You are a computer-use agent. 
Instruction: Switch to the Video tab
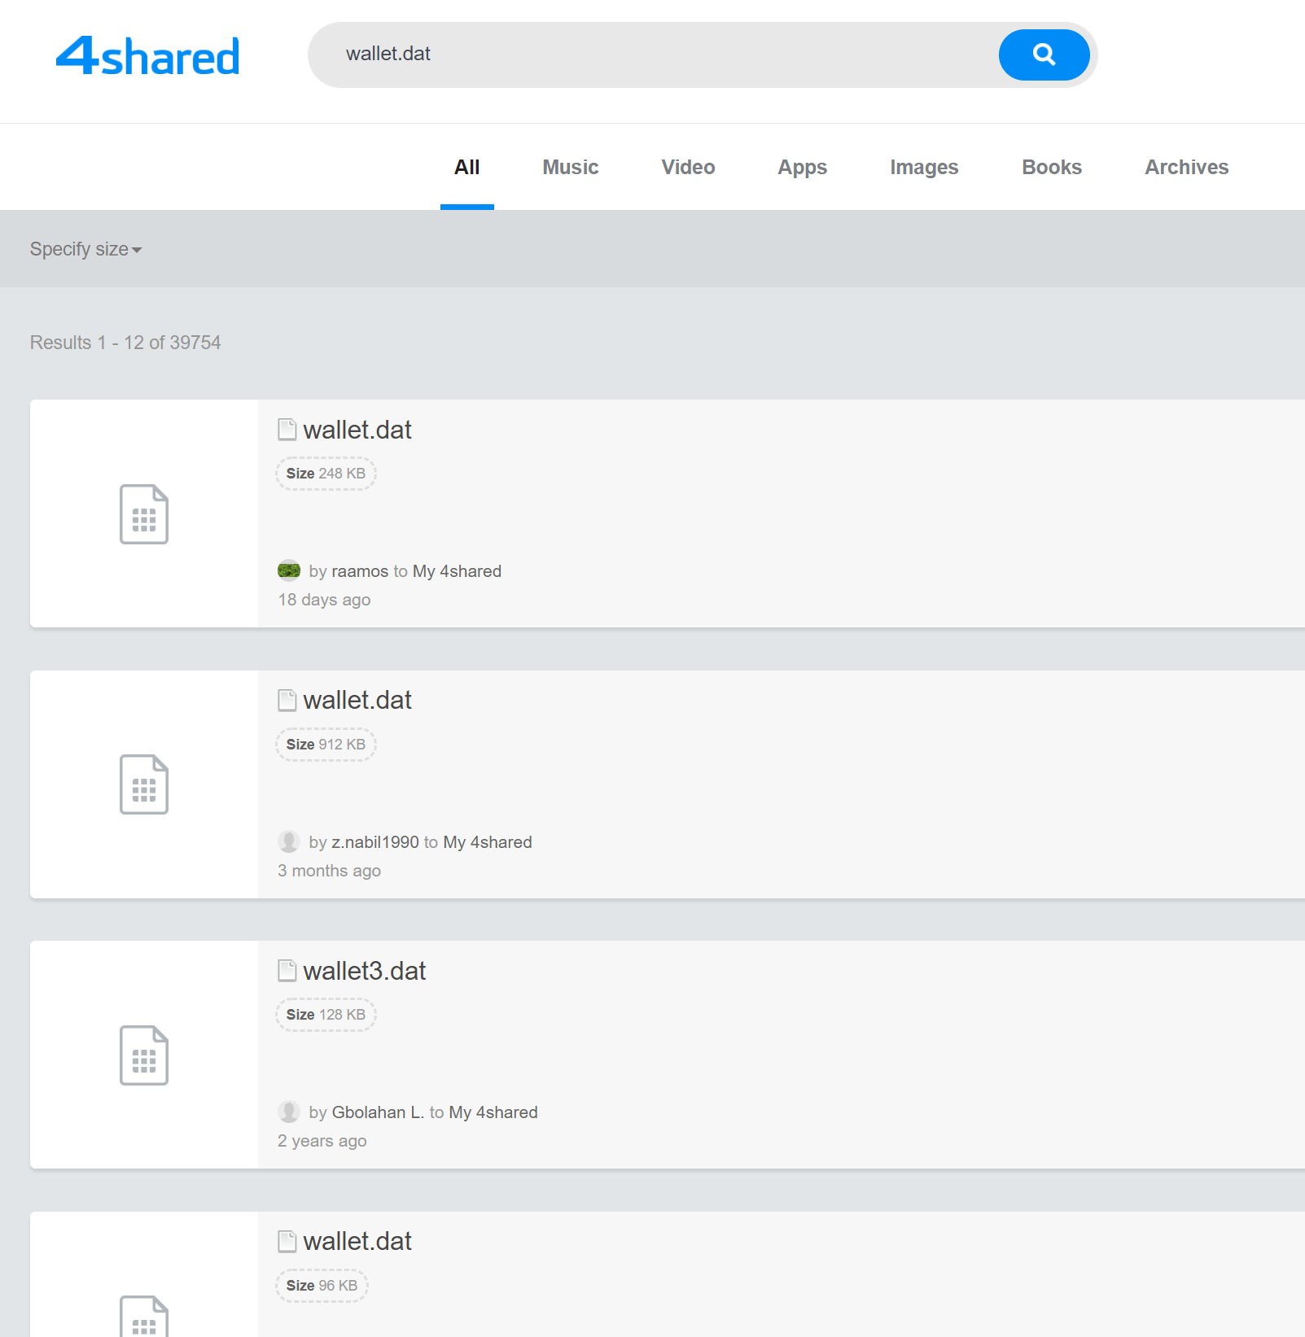tap(688, 167)
